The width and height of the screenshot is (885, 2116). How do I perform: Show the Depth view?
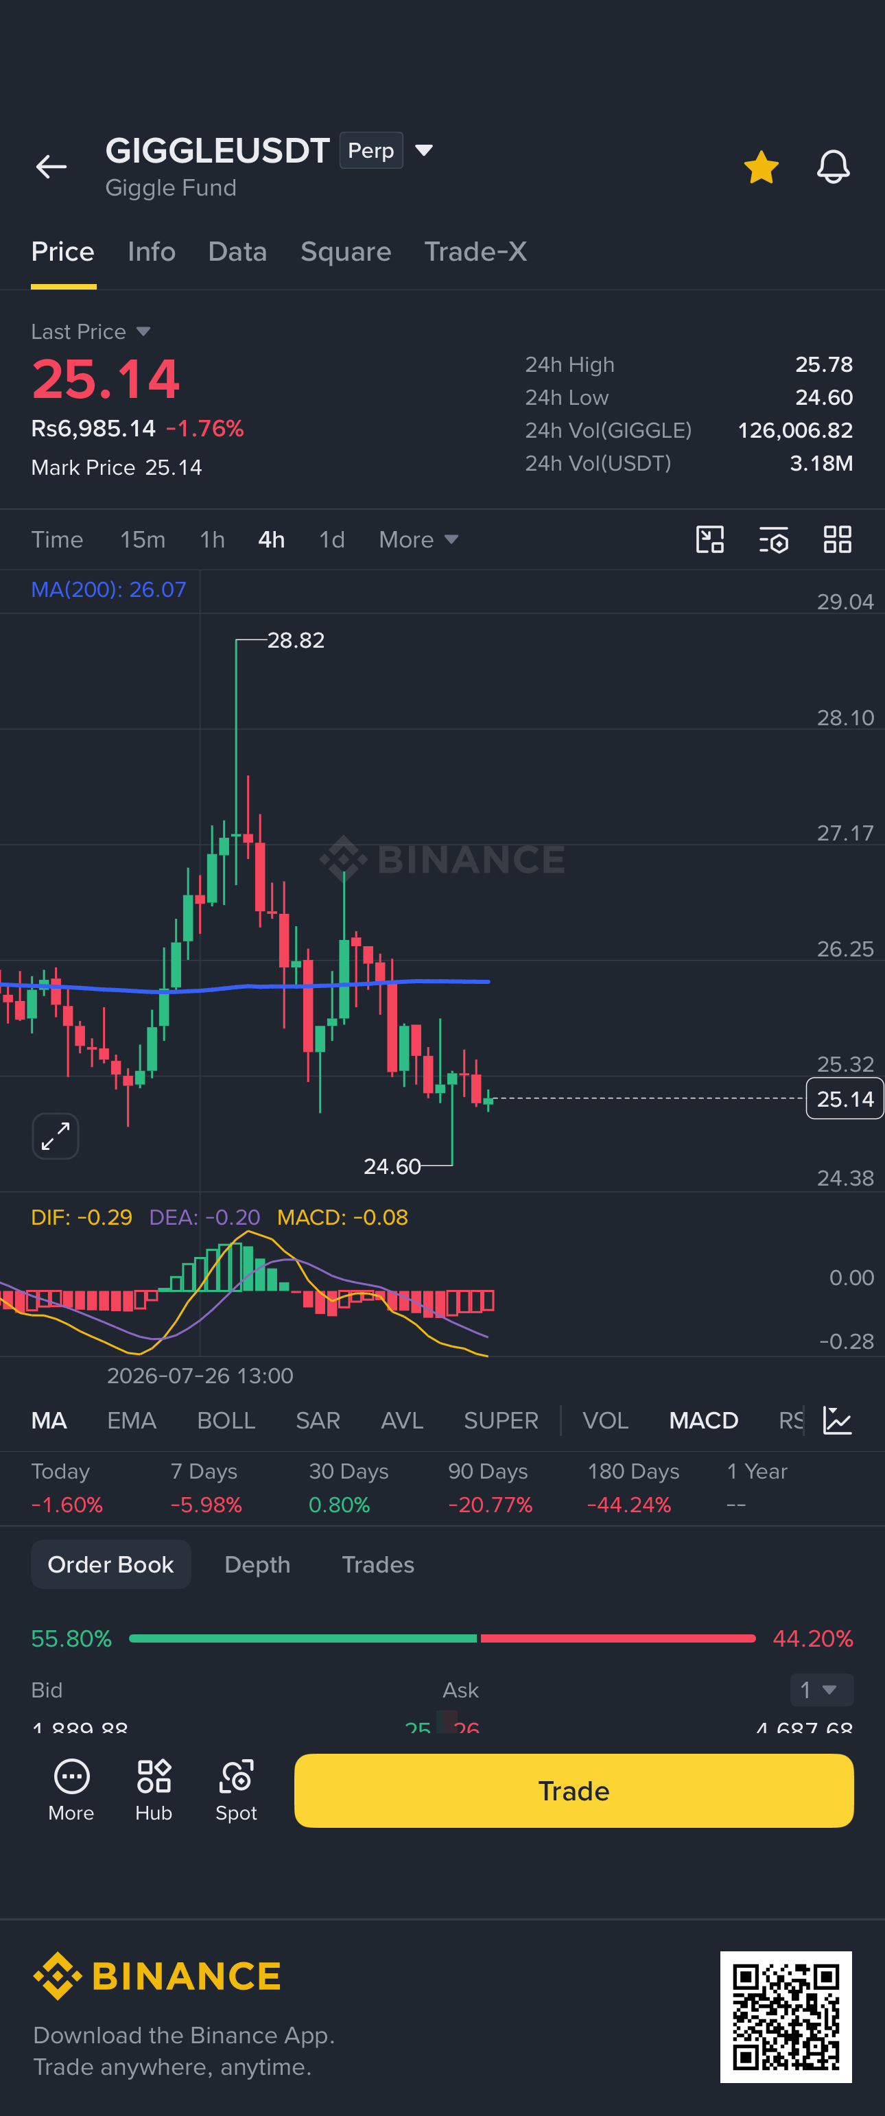pos(257,1564)
